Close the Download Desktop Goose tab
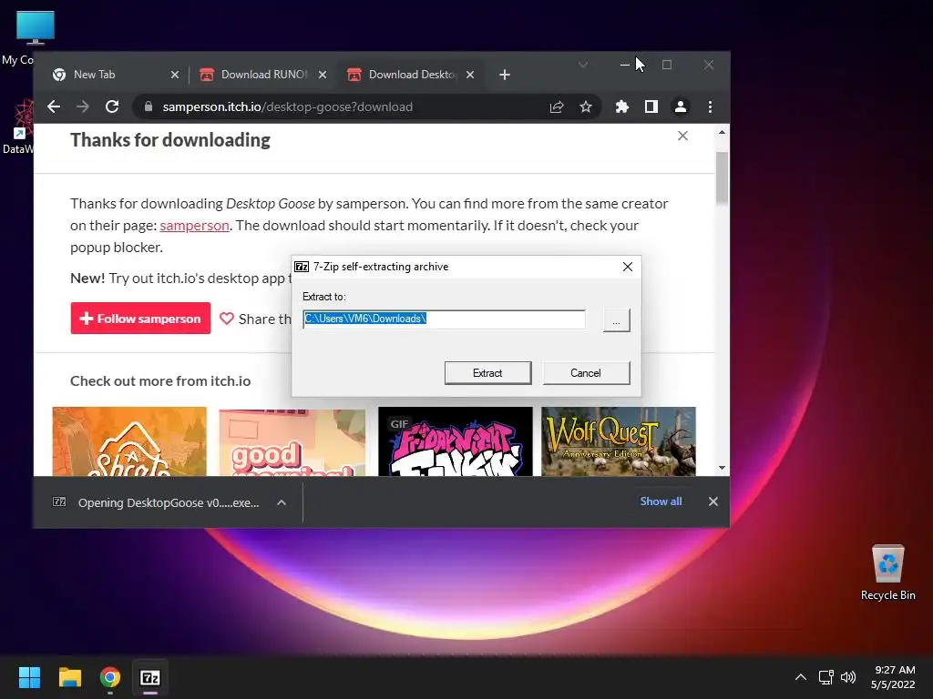This screenshot has height=699, width=933. pyautogui.click(x=470, y=75)
